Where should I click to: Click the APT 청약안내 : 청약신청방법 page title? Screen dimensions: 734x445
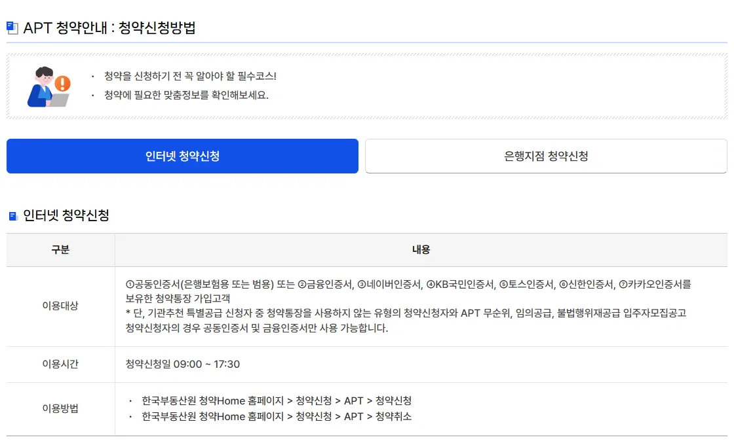click(x=109, y=28)
